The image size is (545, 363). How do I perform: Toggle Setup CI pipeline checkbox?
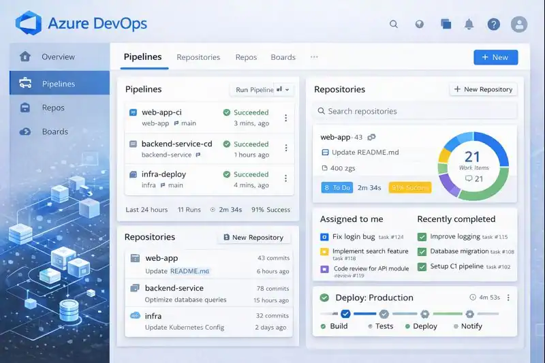point(422,267)
